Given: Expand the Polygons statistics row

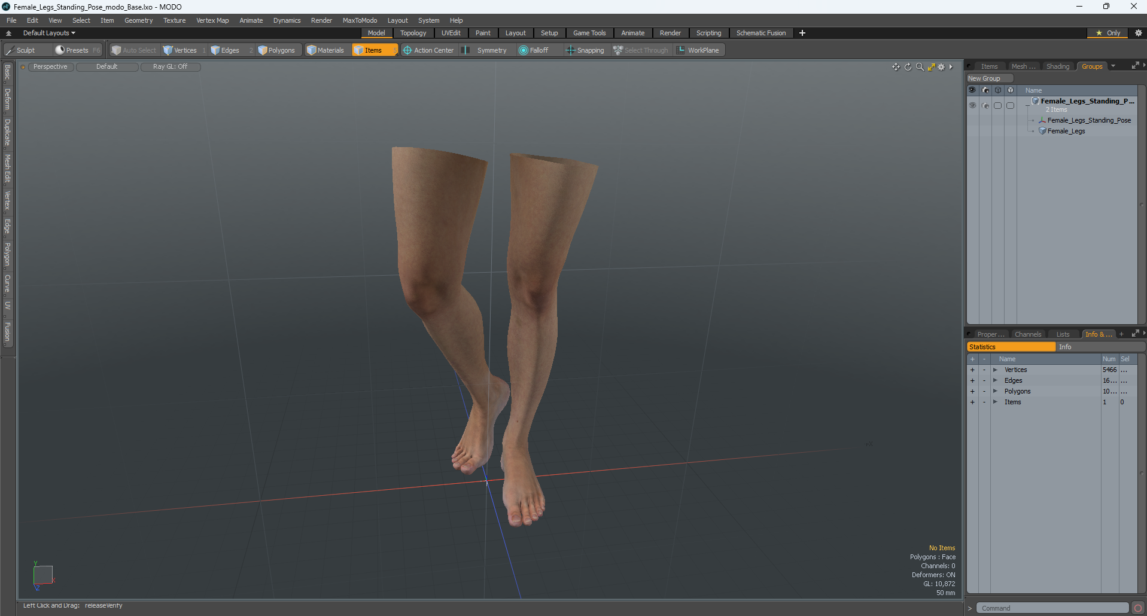Looking at the screenshot, I should [995, 392].
